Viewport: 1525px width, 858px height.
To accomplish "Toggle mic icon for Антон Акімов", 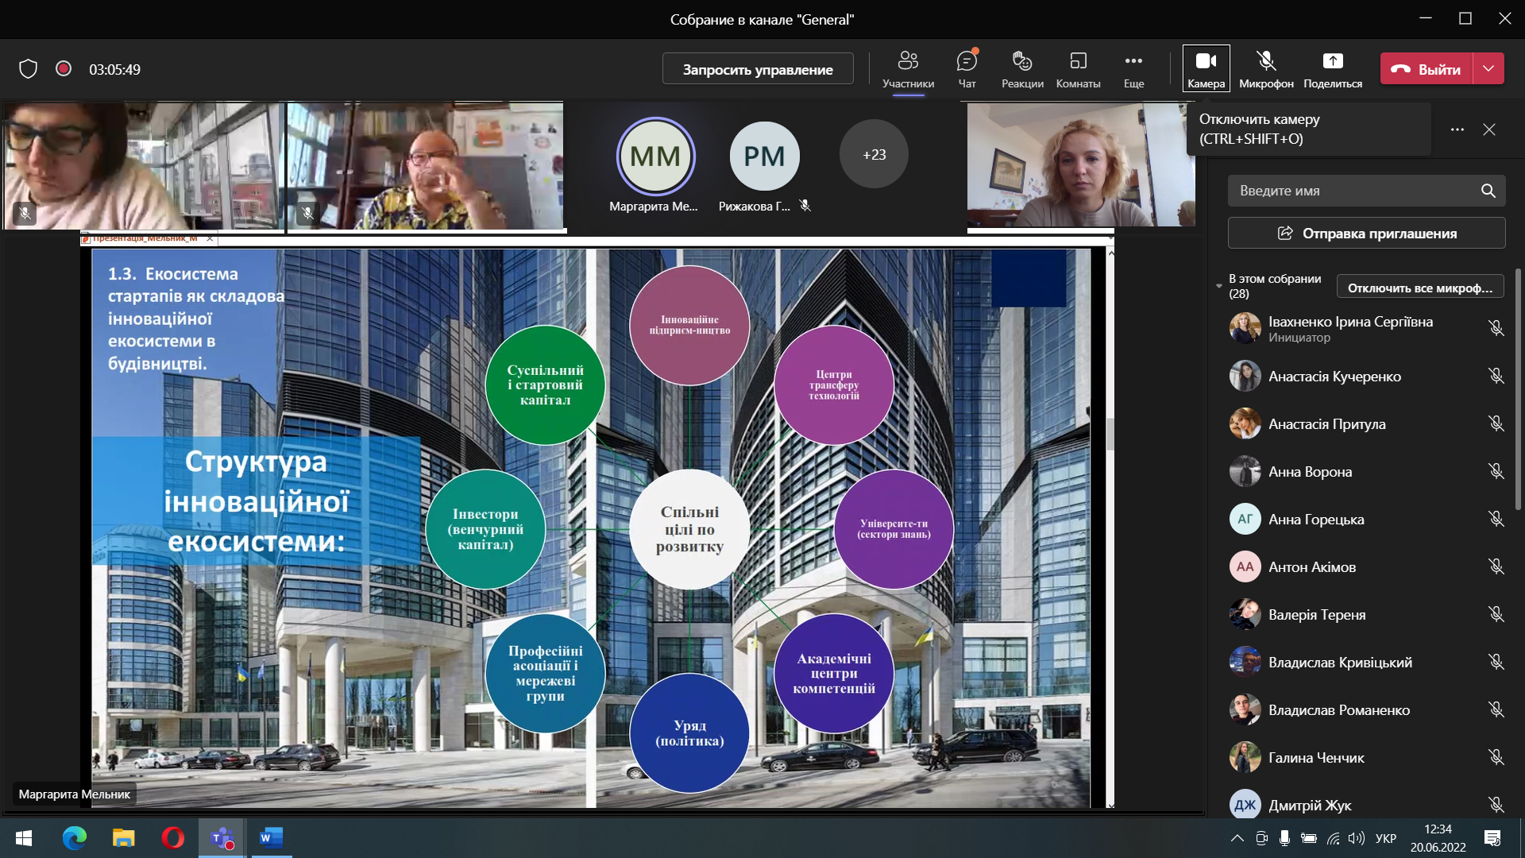I will click(x=1496, y=567).
